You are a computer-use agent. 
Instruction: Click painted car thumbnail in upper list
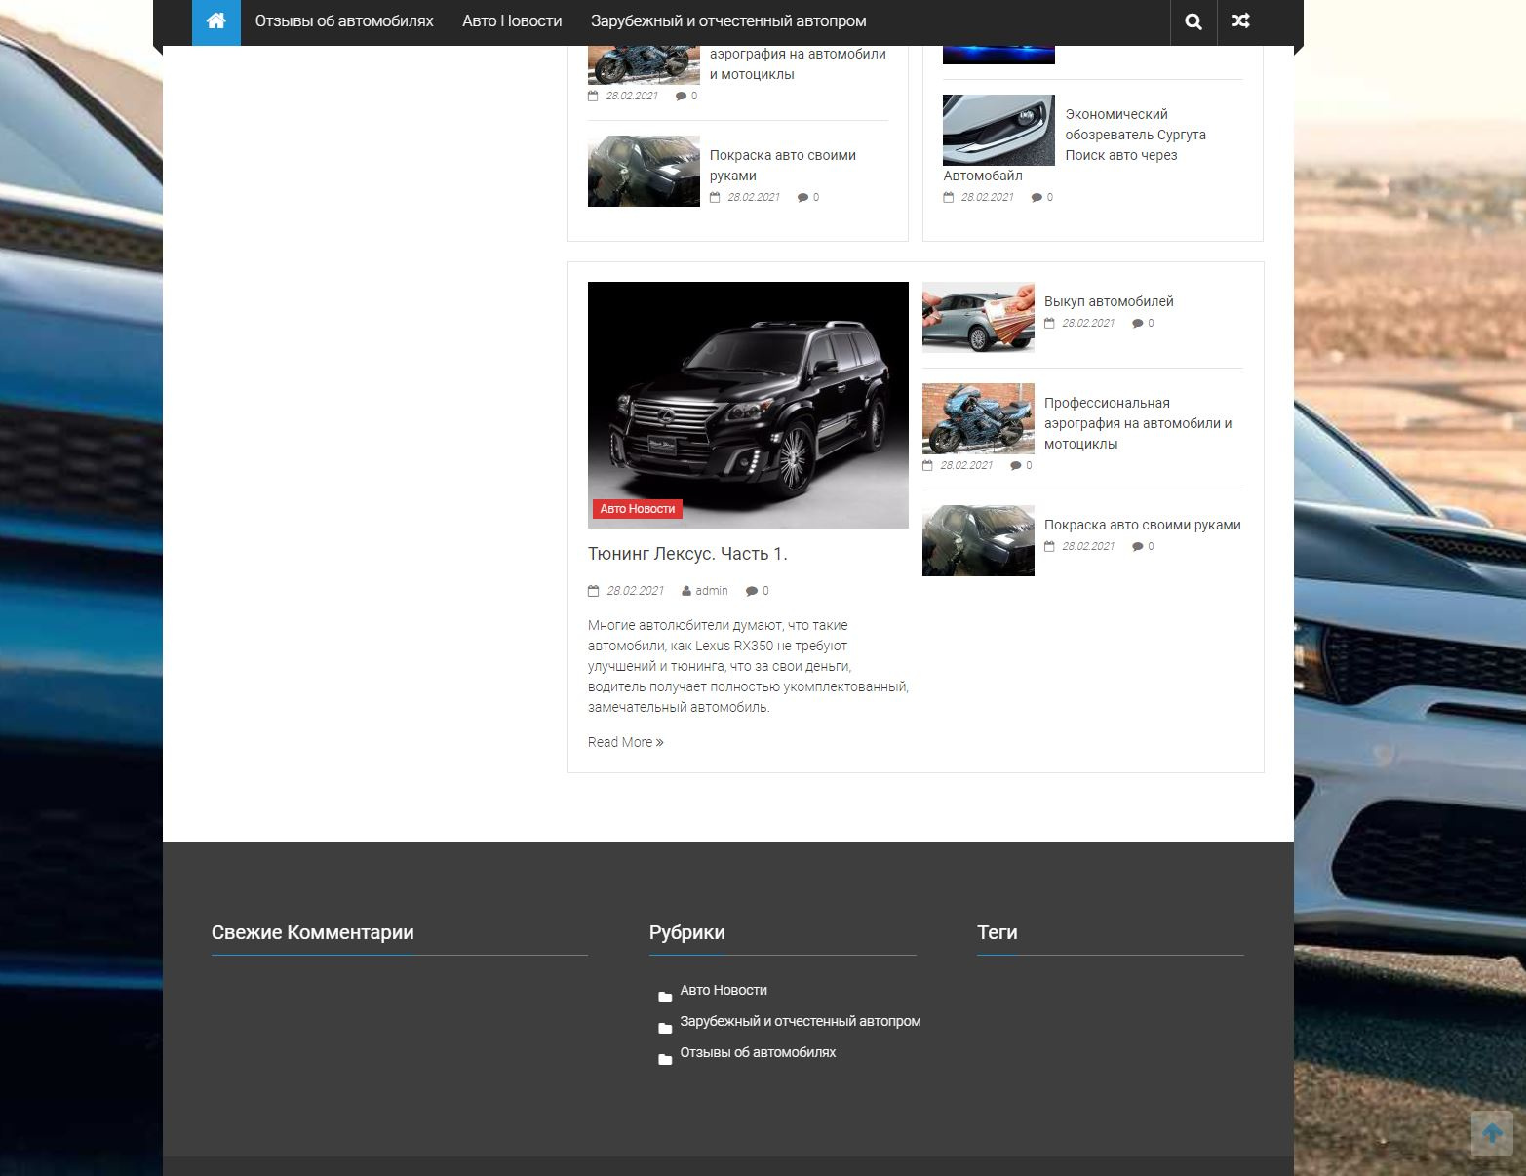[x=644, y=171]
